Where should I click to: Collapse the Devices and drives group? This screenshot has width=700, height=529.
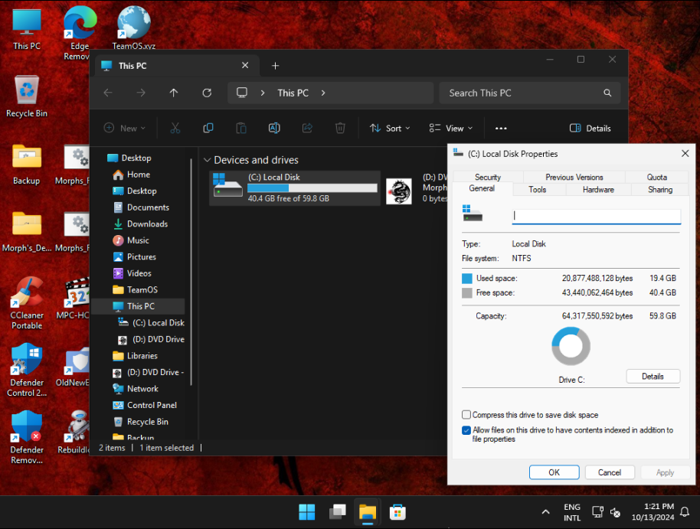pos(207,160)
